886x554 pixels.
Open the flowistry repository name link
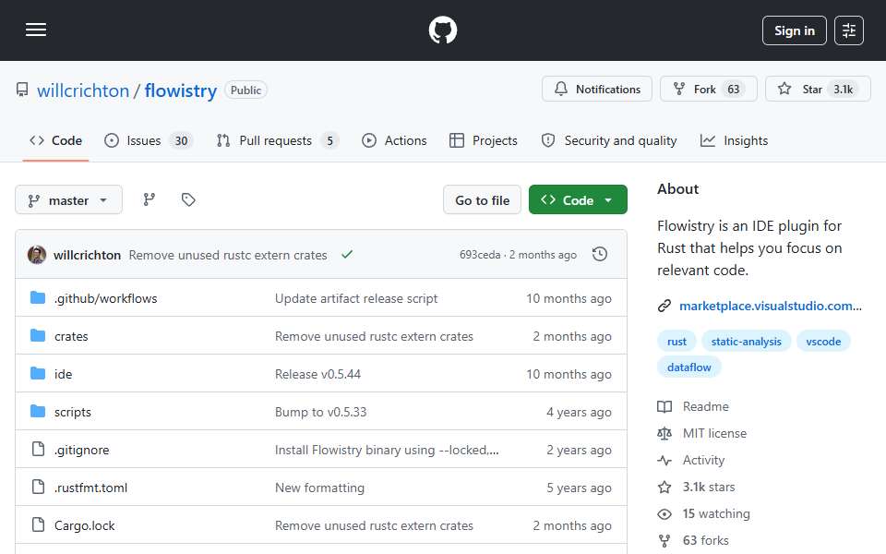(181, 90)
